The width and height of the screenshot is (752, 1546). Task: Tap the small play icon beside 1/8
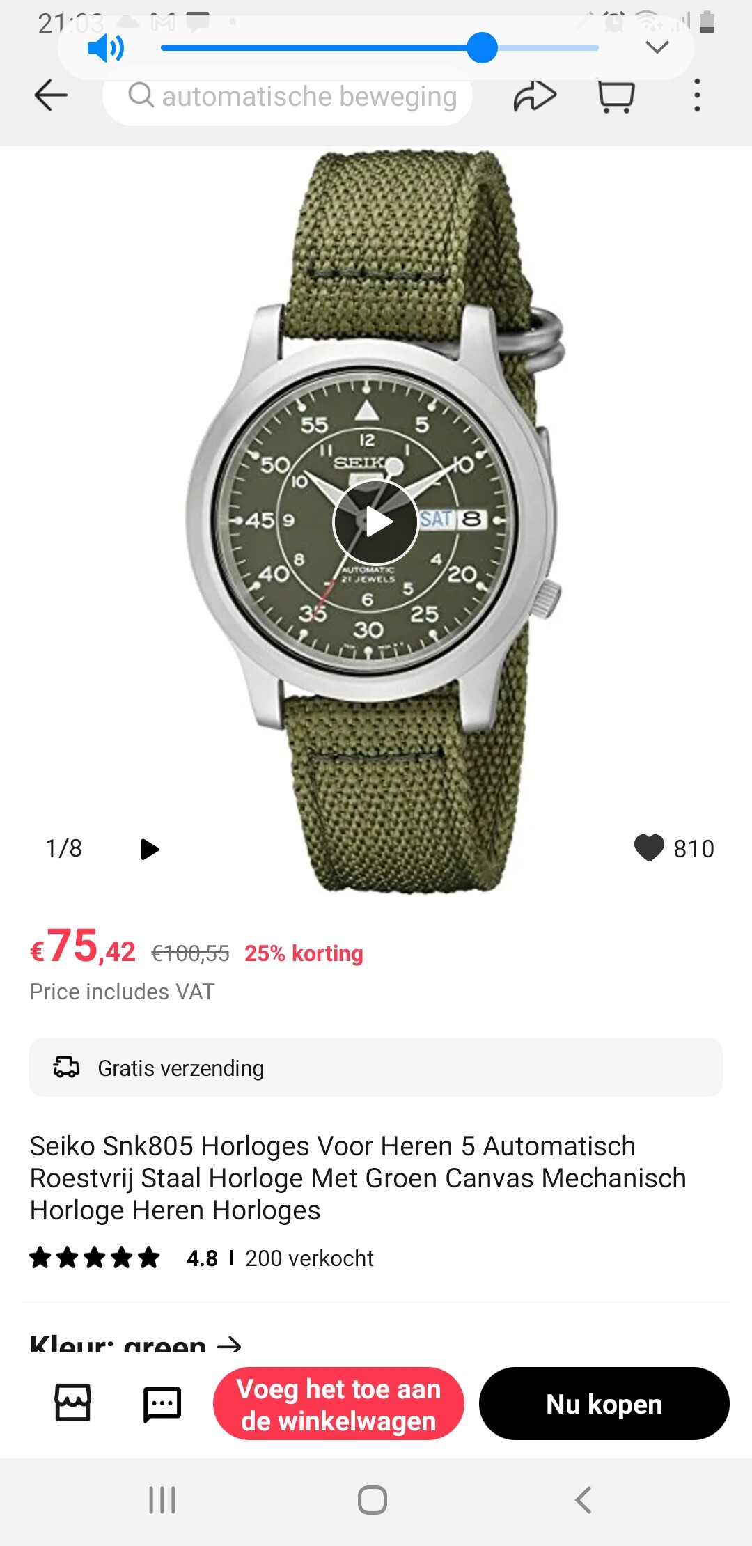click(150, 849)
